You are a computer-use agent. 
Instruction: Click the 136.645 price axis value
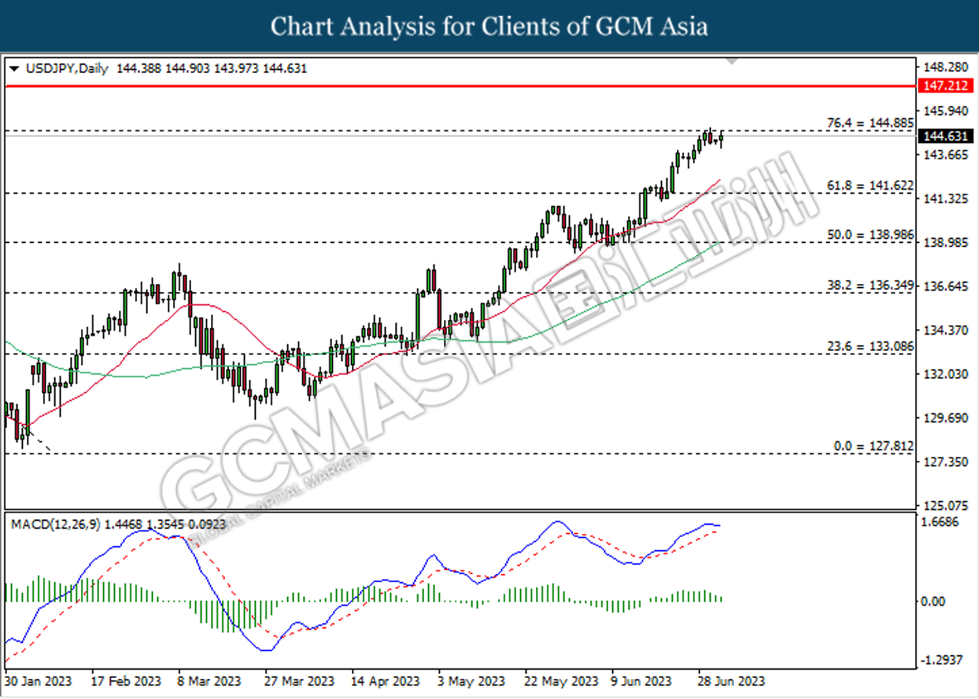(946, 286)
